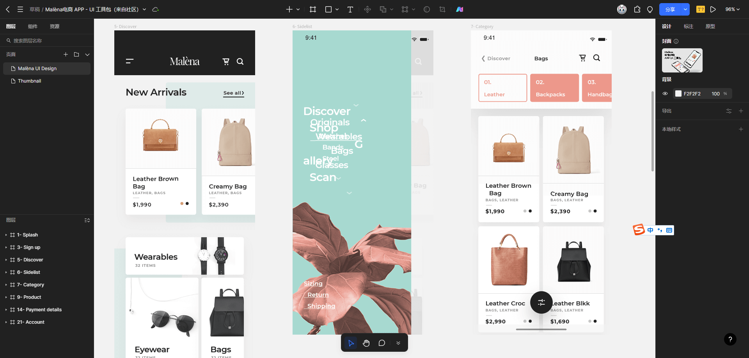
Task: Open the file title dropdown chevron
Action: 144,9
